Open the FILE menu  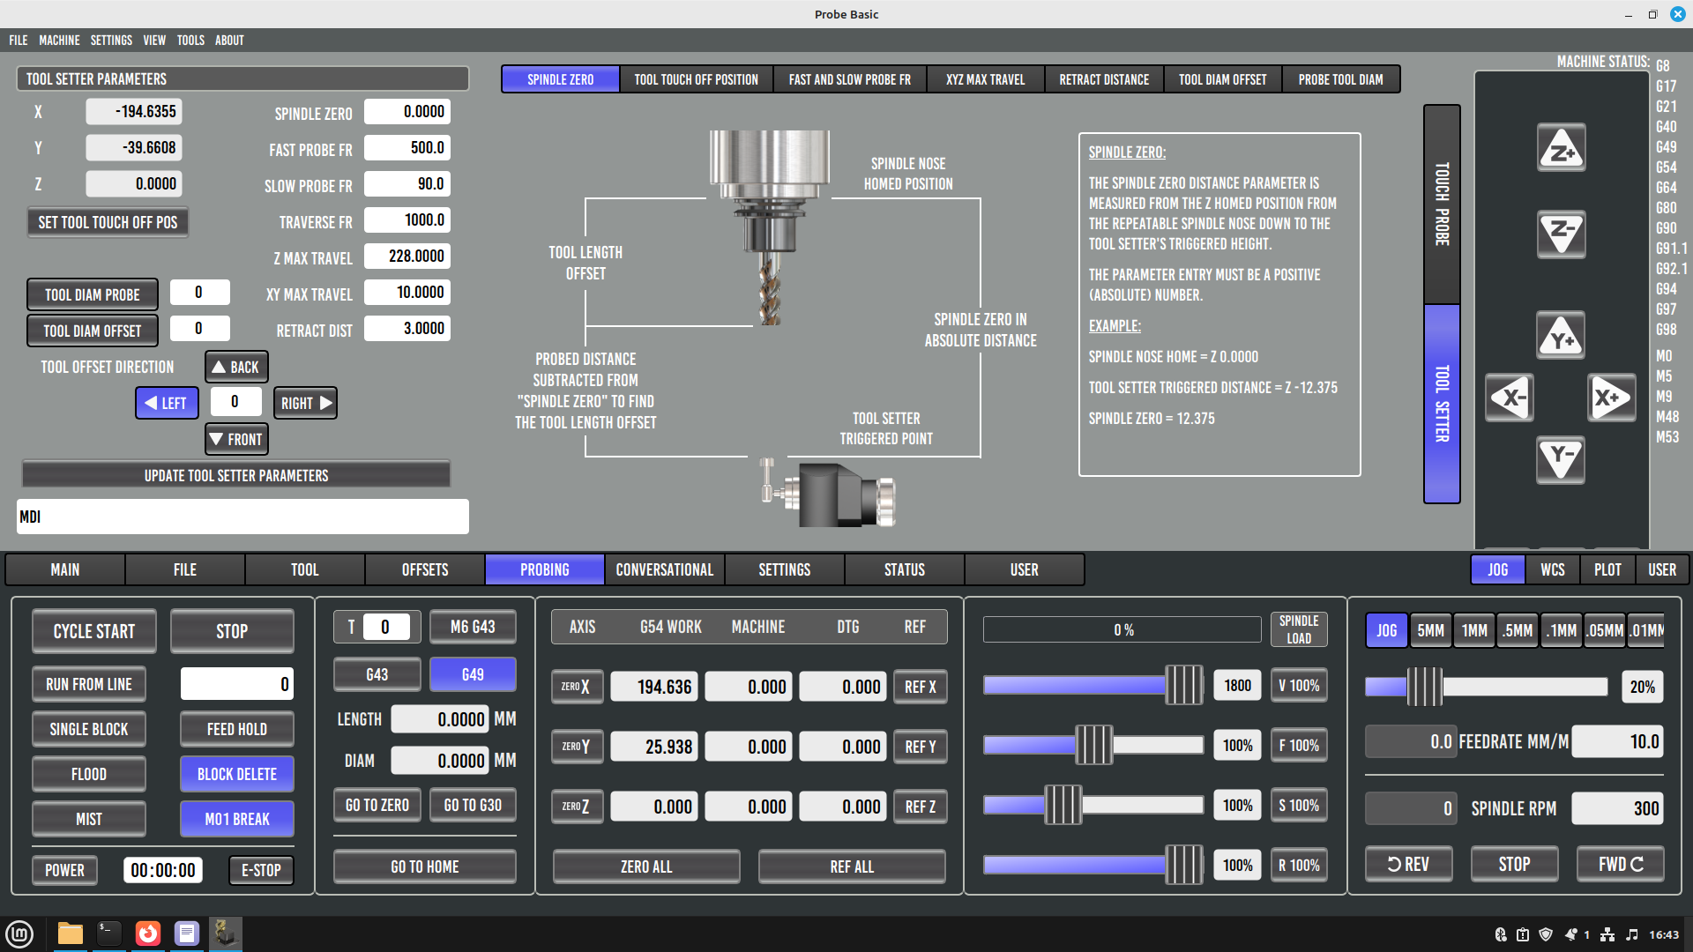tap(19, 41)
